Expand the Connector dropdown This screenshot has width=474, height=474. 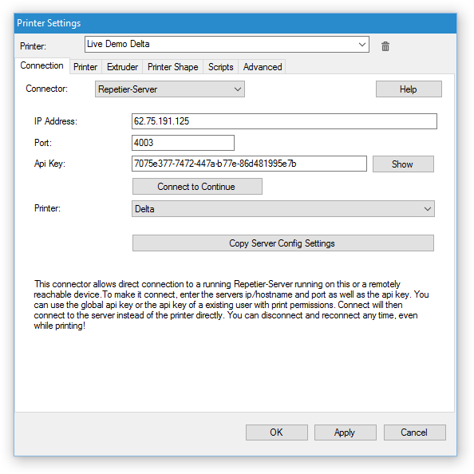pyautogui.click(x=170, y=89)
